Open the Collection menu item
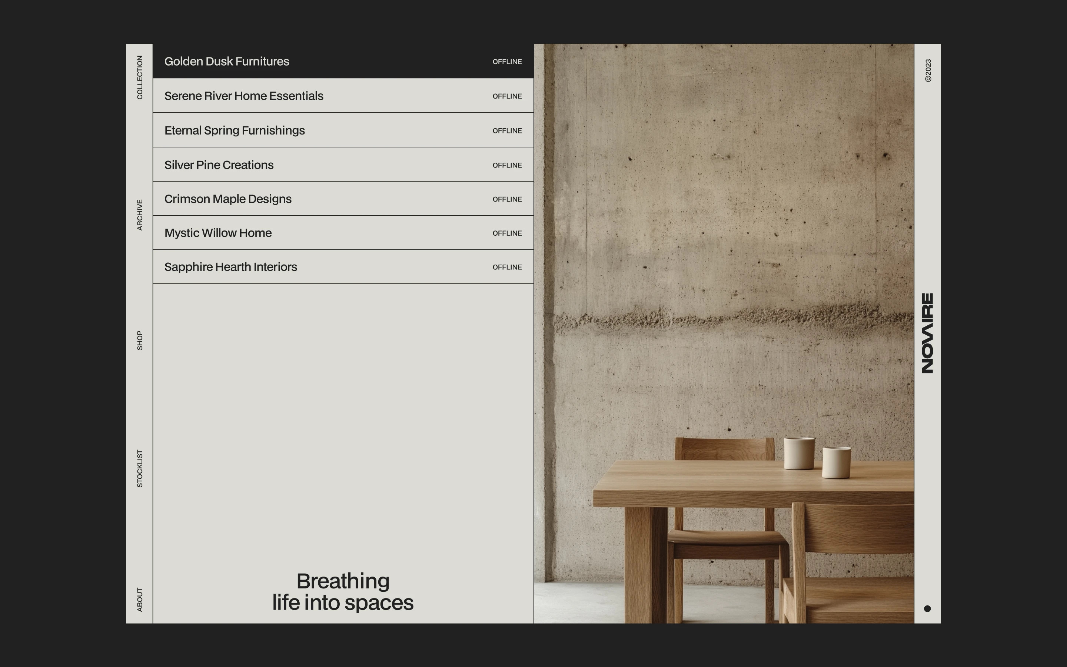The height and width of the screenshot is (667, 1067). tap(140, 77)
